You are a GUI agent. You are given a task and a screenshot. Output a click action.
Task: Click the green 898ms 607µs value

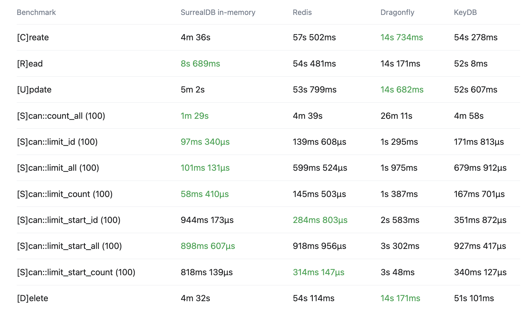[x=208, y=246]
